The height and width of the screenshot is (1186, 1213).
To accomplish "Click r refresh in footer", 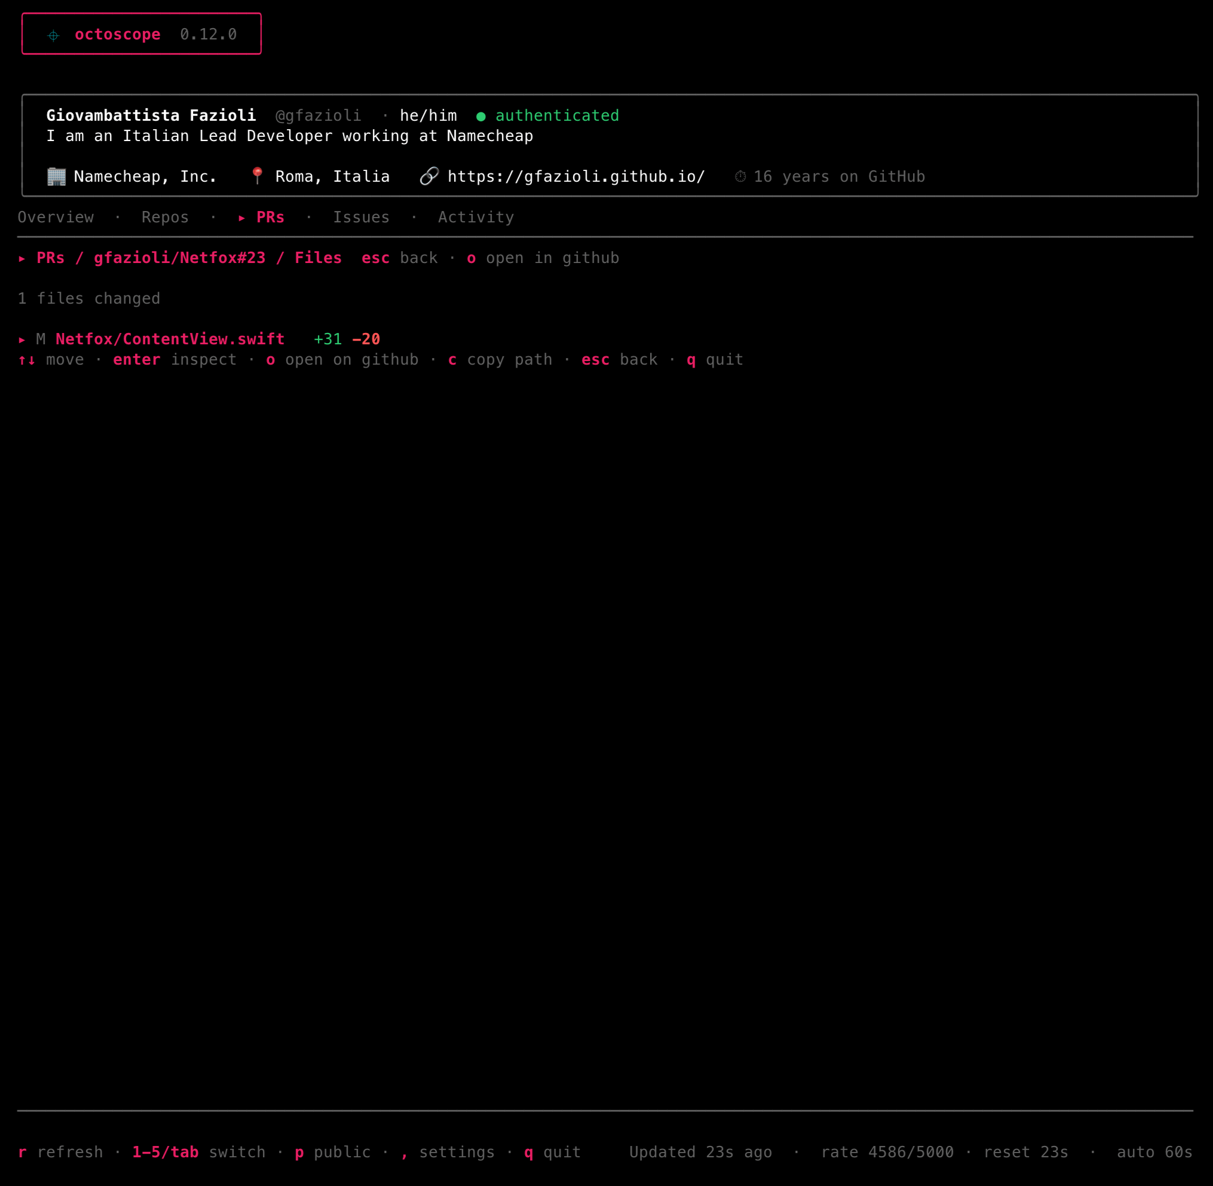I will (60, 1153).
